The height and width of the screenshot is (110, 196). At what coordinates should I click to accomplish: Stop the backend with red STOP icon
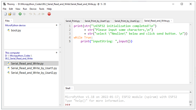pyautogui.click(x=49, y=14)
